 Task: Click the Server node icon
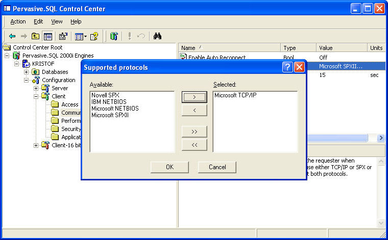pos(45,88)
